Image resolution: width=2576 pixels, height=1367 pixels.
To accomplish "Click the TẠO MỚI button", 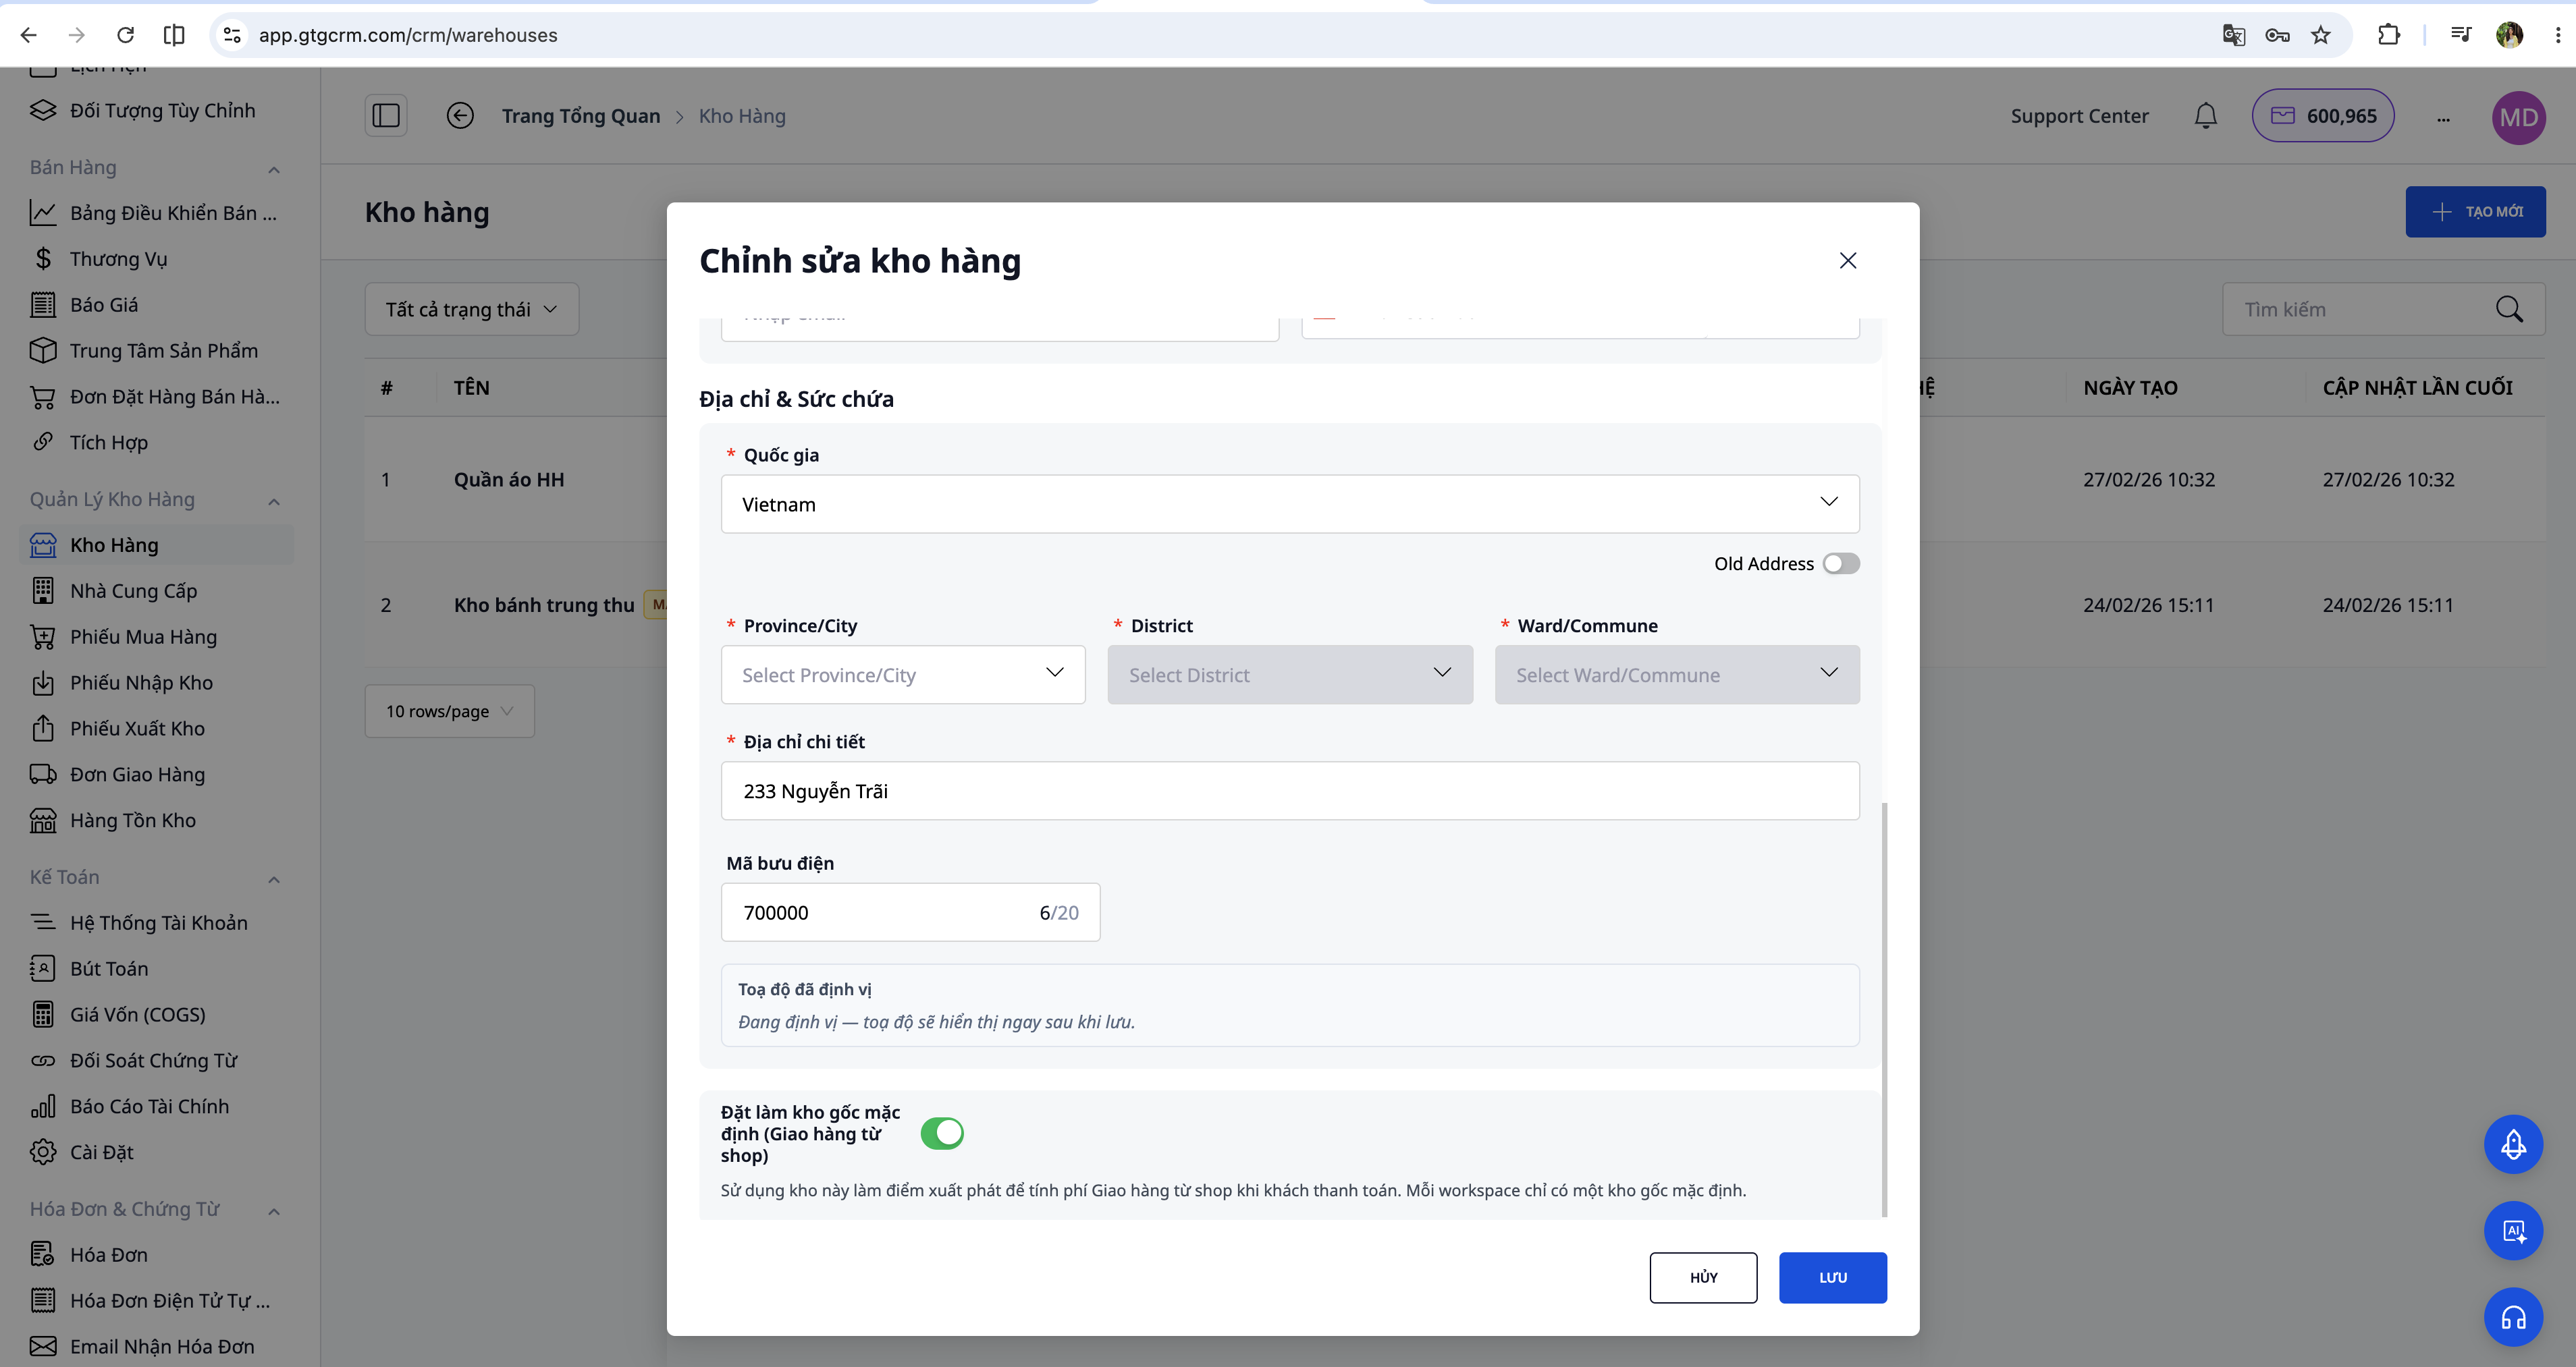I will [x=2475, y=212].
